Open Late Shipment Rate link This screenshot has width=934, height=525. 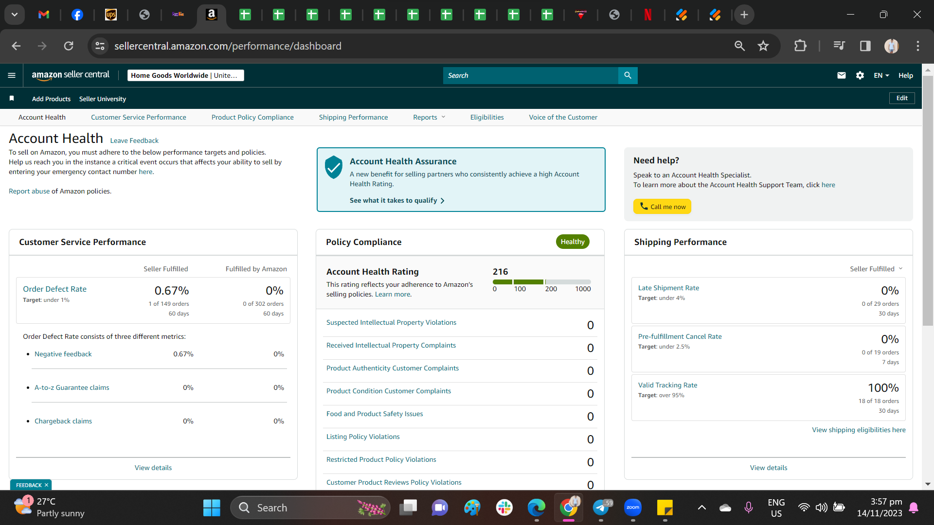[668, 288]
